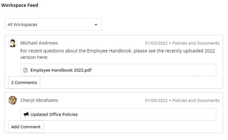The width and height of the screenshot is (228, 140).
Task: Click the megaphone announcement icon
Action: click(x=26, y=114)
